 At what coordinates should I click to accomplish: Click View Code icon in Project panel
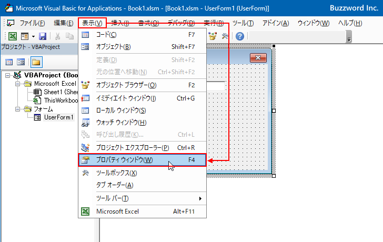coord(9,62)
